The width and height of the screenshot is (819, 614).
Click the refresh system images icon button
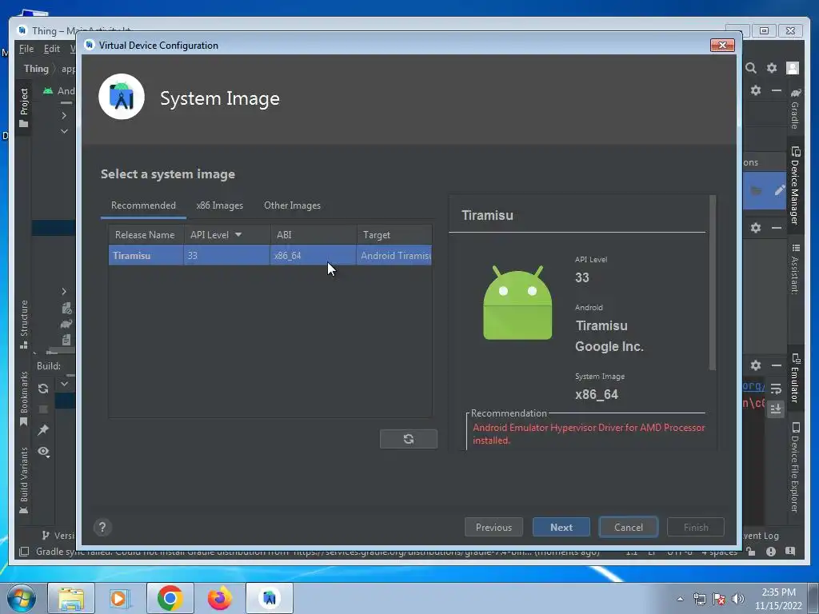(x=409, y=439)
